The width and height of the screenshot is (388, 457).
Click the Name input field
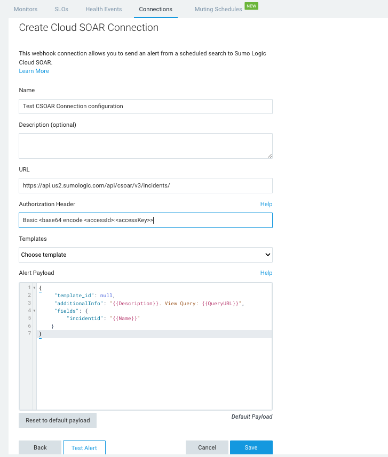[145, 106]
